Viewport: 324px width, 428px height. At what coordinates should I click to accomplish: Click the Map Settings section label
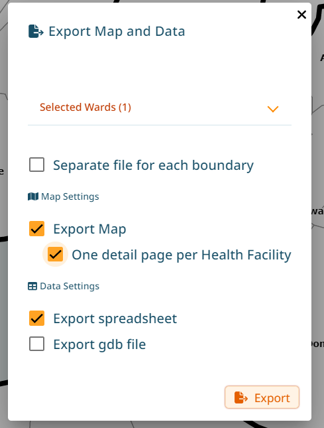point(70,196)
